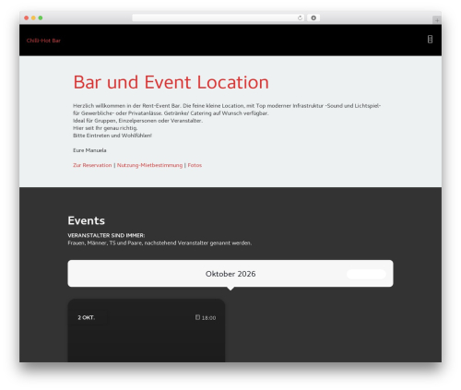Click the Eure Manuela signature text

coord(89,150)
